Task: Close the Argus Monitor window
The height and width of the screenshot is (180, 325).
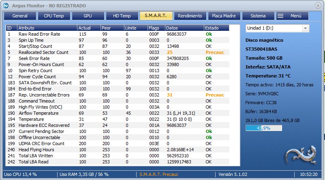Action: tap(318, 6)
